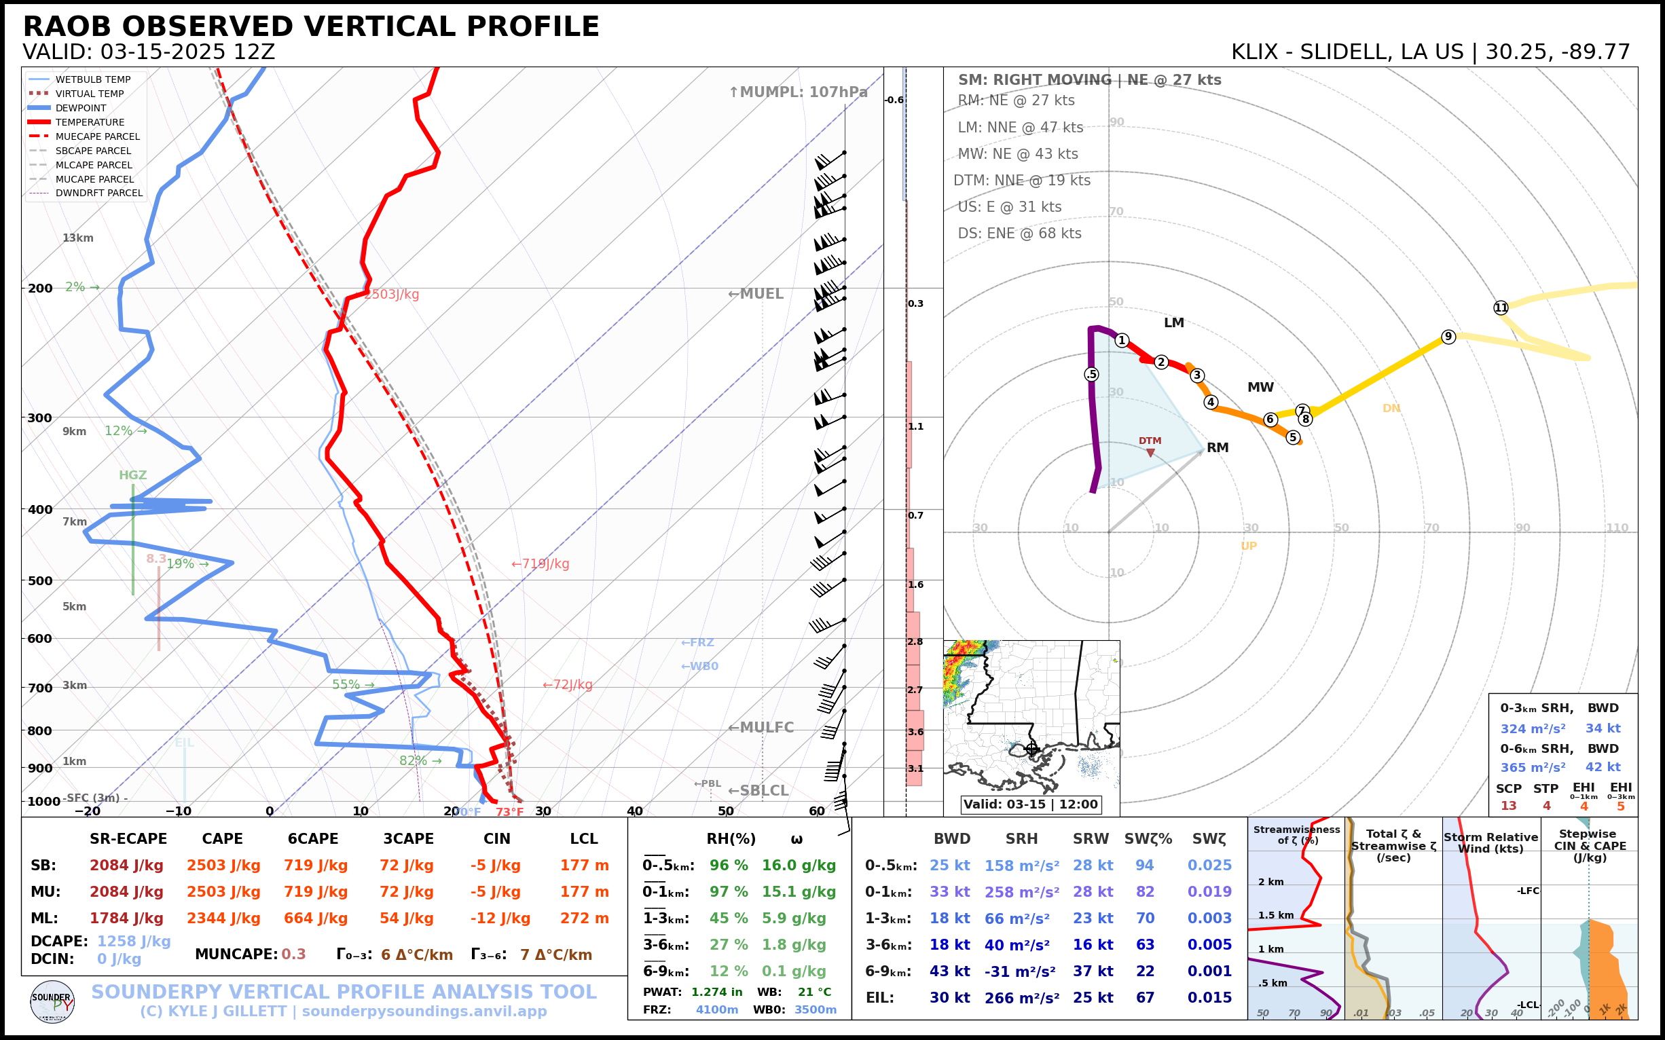
Task: Click the 2503 J/kg SB CAPE value
Action: [223, 866]
